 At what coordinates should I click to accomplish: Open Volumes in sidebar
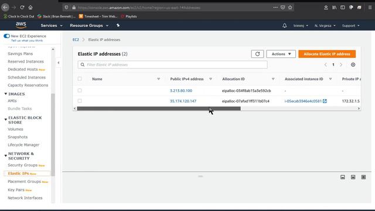(15, 129)
